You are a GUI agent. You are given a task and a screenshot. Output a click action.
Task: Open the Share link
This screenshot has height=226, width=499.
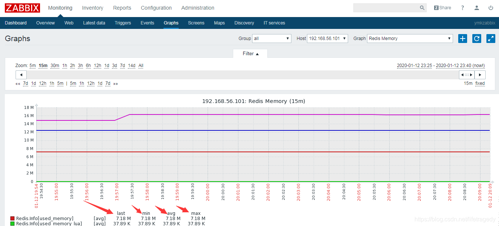pos(443,8)
